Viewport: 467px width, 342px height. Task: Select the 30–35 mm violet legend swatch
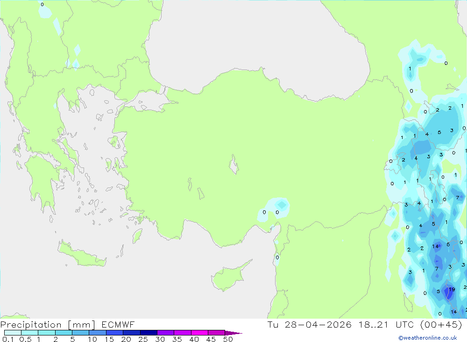(x=166, y=333)
